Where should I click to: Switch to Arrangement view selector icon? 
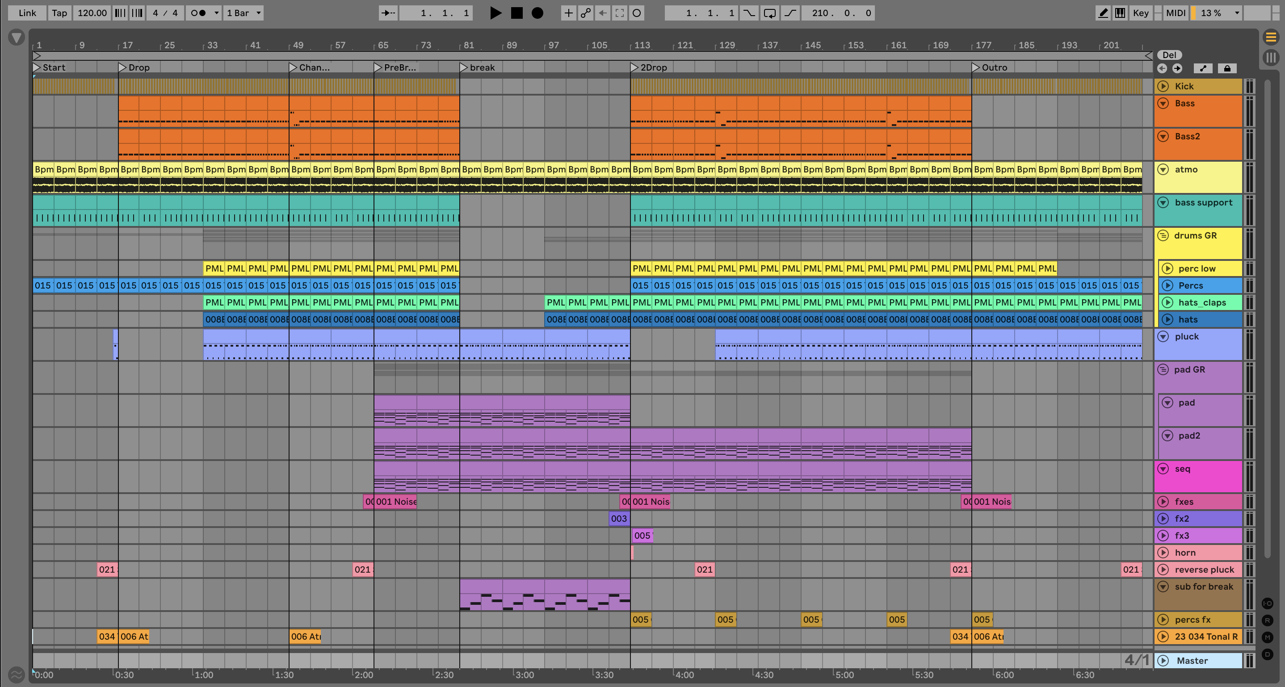1271,37
